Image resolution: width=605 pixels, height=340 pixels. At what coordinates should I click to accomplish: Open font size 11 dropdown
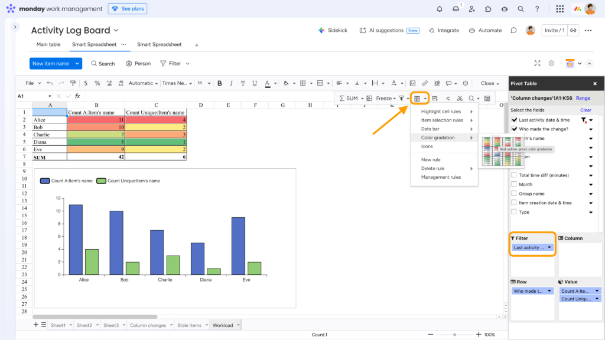pyautogui.click(x=204, y=83)
